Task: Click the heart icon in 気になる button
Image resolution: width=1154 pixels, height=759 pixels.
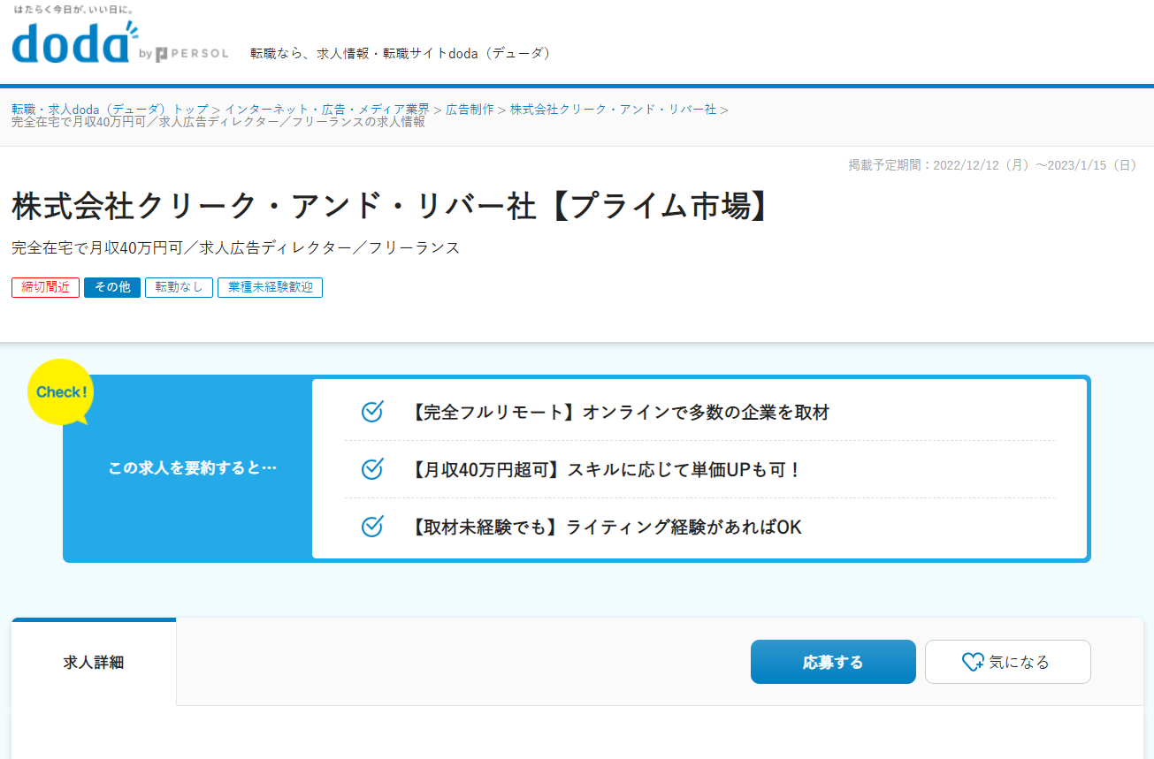Action: pyautogui.click(x=973, y=662)
